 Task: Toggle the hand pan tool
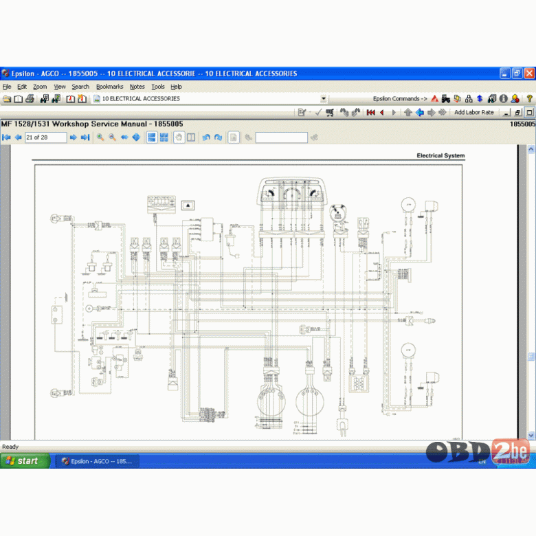click(x=179, y=137)
